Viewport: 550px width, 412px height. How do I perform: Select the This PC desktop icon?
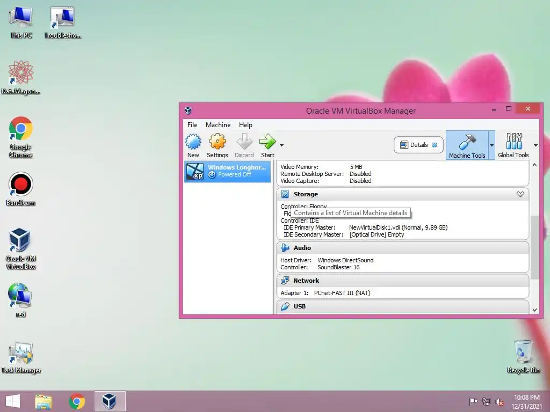pyautogui.click(x=21, y=23)
